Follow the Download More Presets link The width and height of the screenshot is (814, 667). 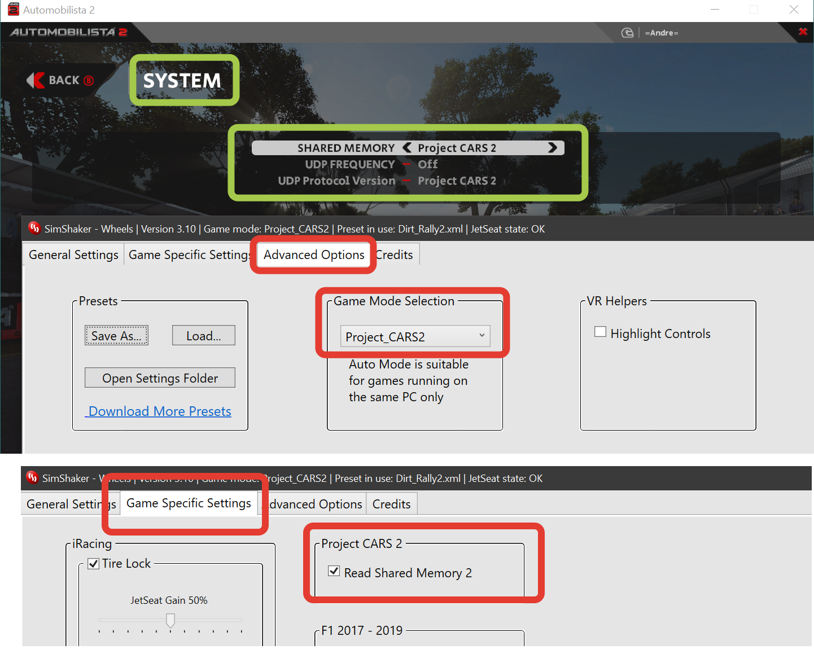[158, 411]
